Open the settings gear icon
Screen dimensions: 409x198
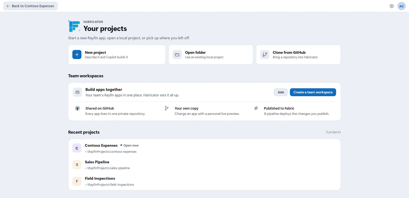point(392,6)
